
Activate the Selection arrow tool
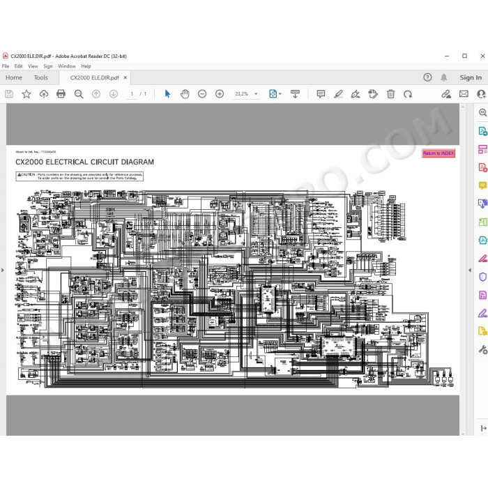click(x=167, y=93)
